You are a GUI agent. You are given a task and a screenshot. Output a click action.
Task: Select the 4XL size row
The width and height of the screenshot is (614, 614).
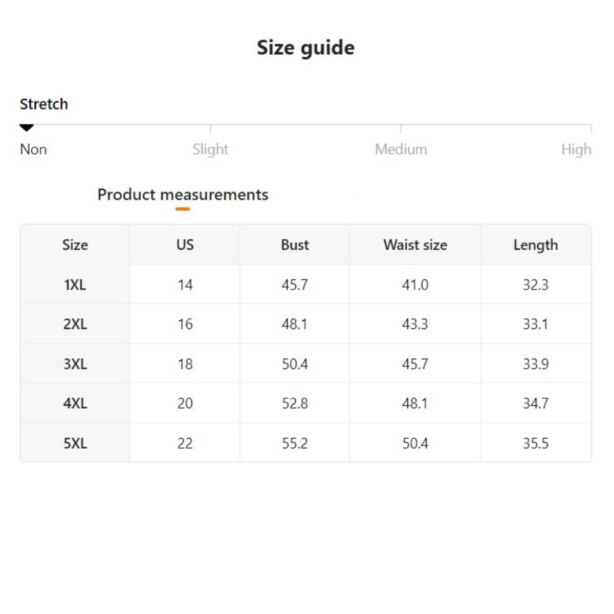click(75, 403)
